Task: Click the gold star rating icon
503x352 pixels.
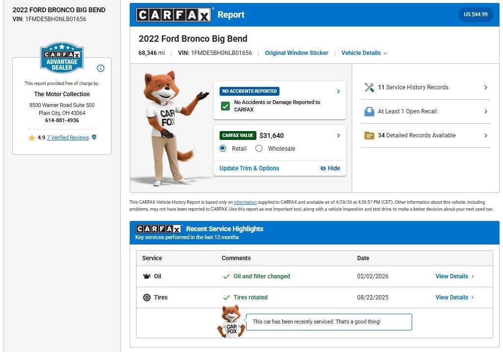Action: point(32,138)
